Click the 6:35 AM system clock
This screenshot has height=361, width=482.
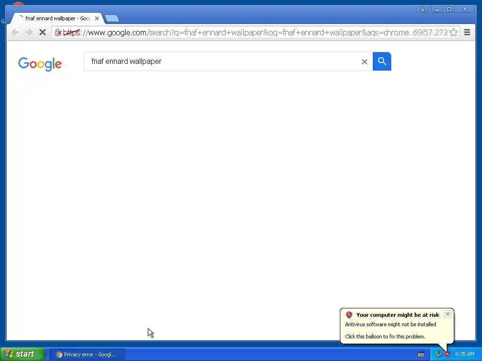pos(465,354)
